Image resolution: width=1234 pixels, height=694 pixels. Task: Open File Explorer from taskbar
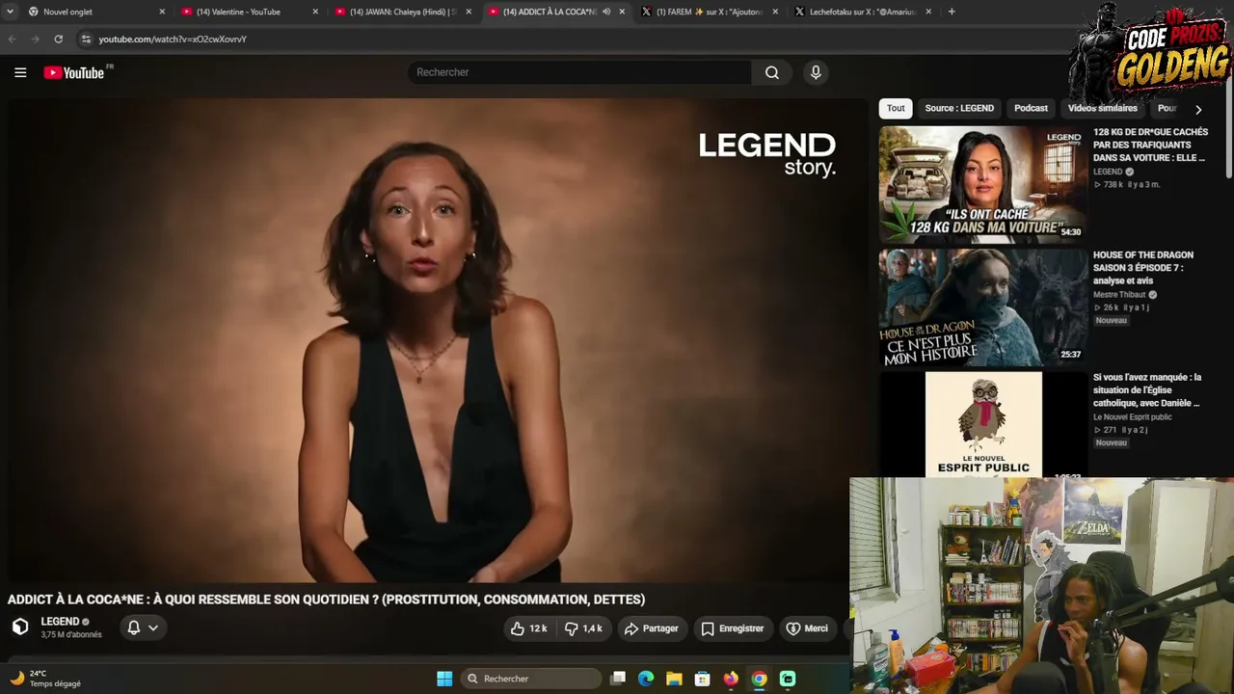pos(674,679)
